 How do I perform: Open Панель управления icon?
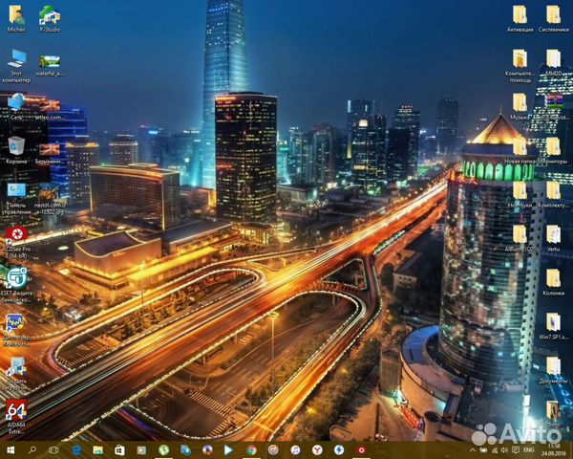pos(16,199)
